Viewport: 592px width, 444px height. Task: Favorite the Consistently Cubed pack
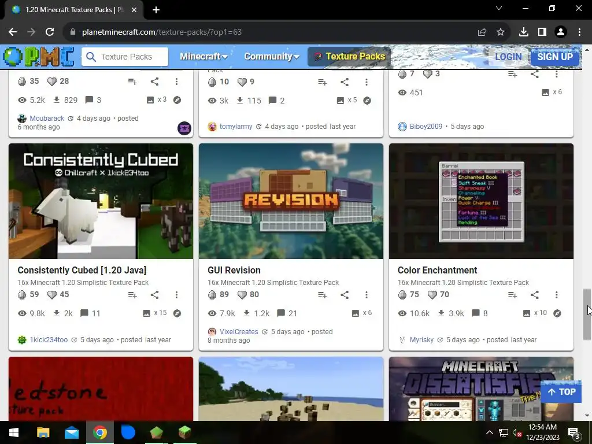pyautogui.click(x=51, y=294)
